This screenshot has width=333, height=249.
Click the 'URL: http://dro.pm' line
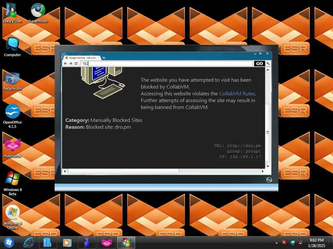click(237, 146)
